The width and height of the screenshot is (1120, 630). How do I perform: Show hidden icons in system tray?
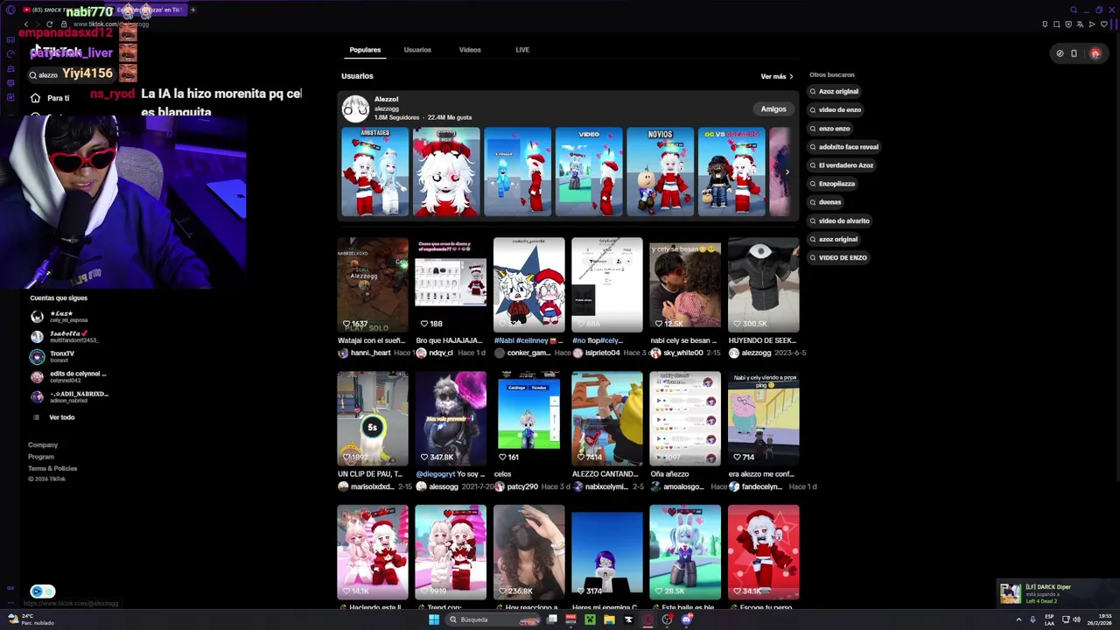[x=1018, y=619]
